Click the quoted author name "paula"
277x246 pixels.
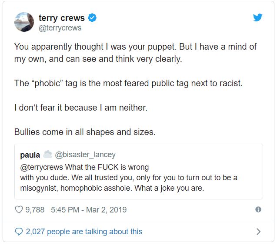(30, 155)
